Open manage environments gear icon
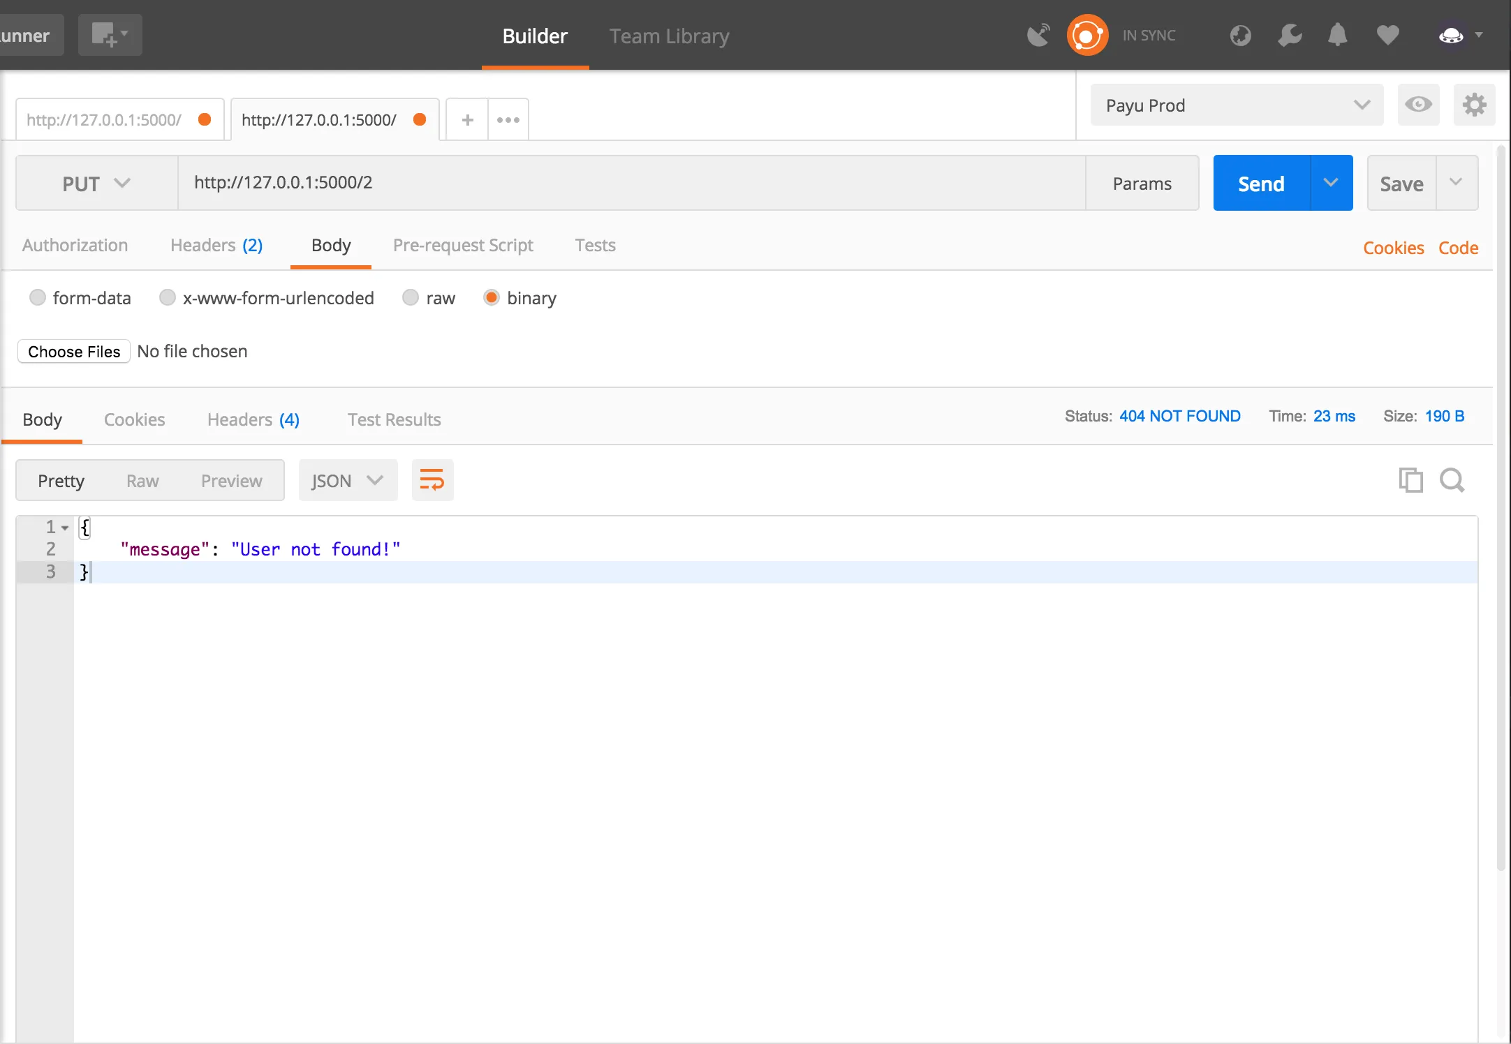 (x=1474, y=105)
